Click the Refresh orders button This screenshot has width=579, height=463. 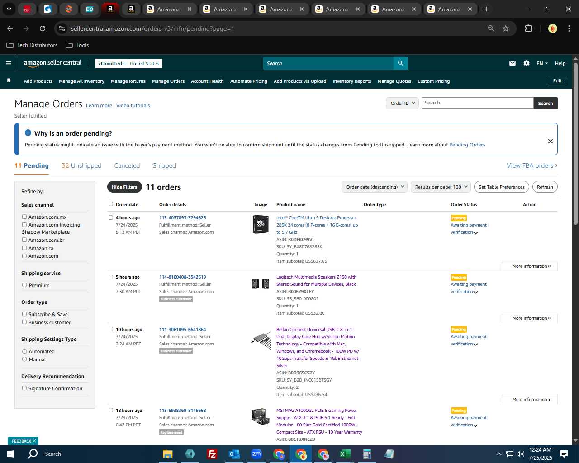point(545,187)
